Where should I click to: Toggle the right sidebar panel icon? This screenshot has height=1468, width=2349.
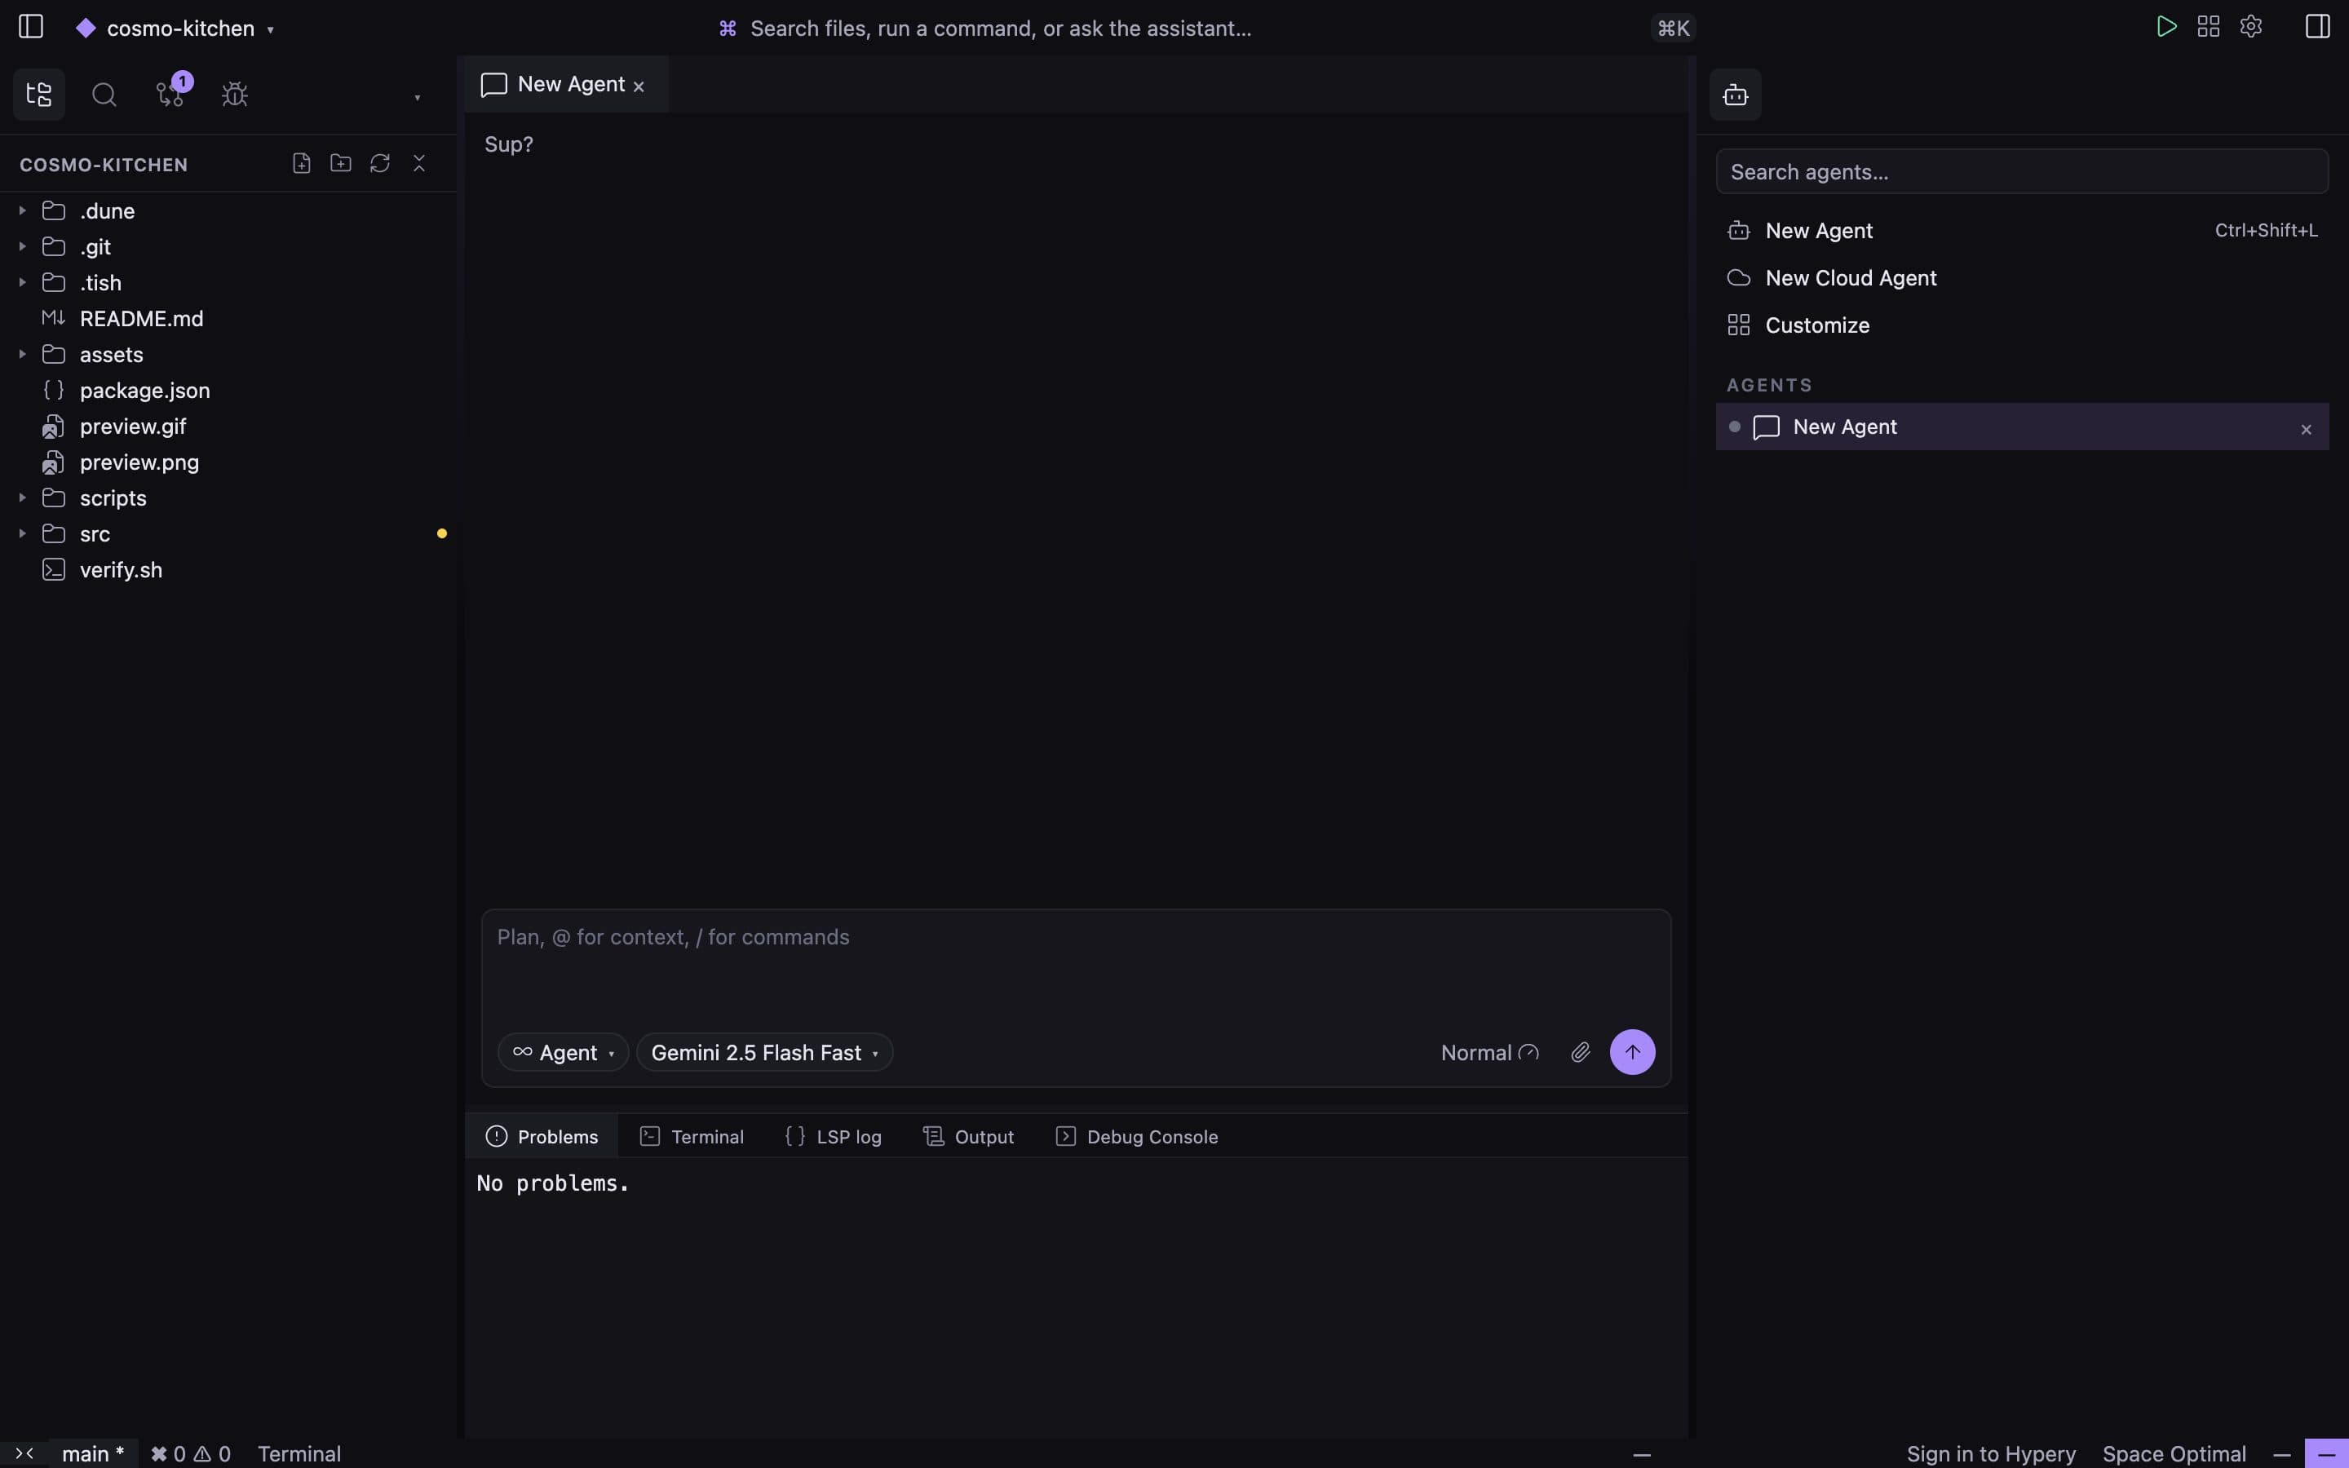(x=2318, y=26)
